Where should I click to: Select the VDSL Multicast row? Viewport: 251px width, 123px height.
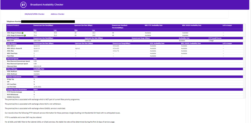[12, 71]
